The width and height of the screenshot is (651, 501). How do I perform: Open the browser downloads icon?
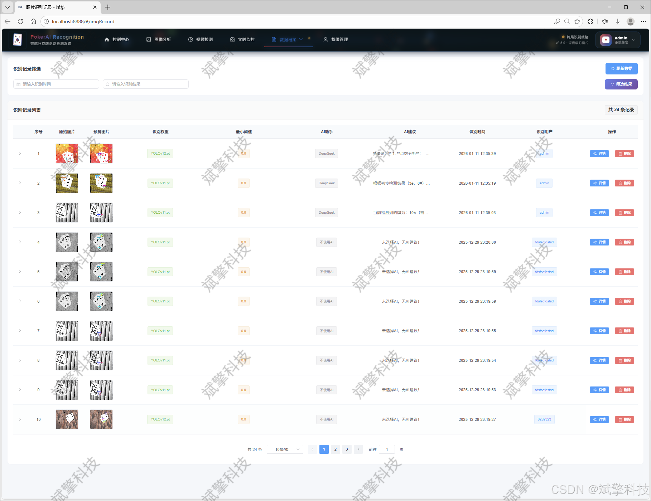[x=618, y=21]
